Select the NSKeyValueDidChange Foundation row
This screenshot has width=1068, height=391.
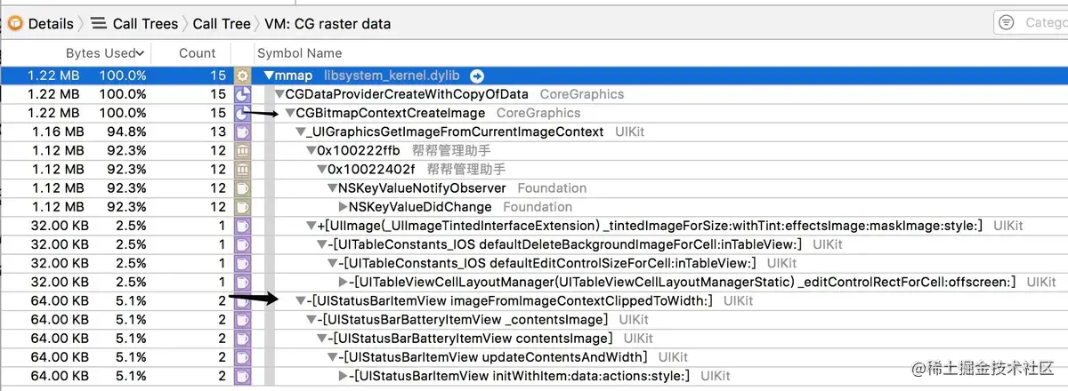pyautogui.click(x=534, y=207)
